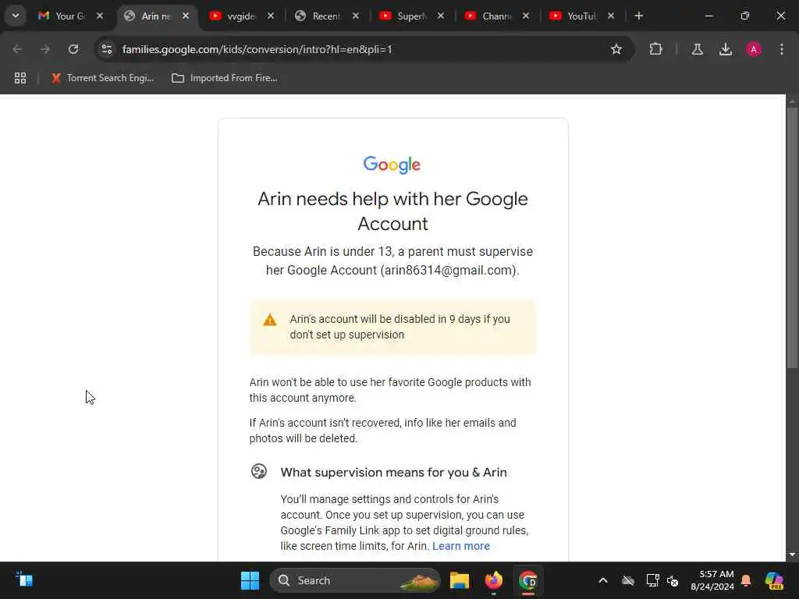Close the 'Recent' tab

click(356, 16)
